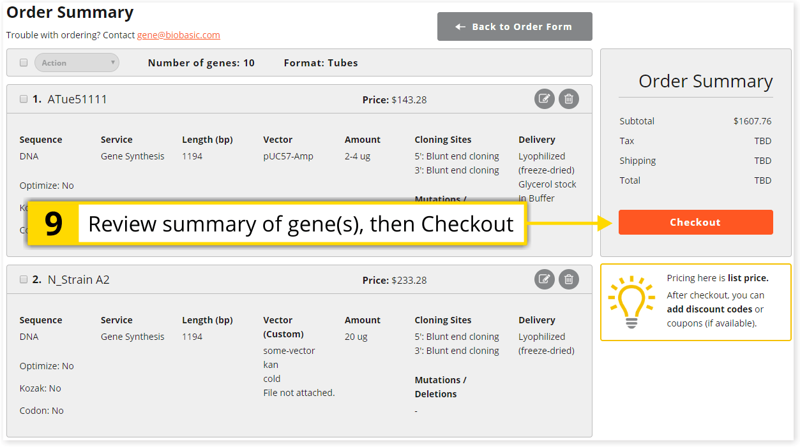
Task: Click the gene 1 price $143.28
Action: 409,100
